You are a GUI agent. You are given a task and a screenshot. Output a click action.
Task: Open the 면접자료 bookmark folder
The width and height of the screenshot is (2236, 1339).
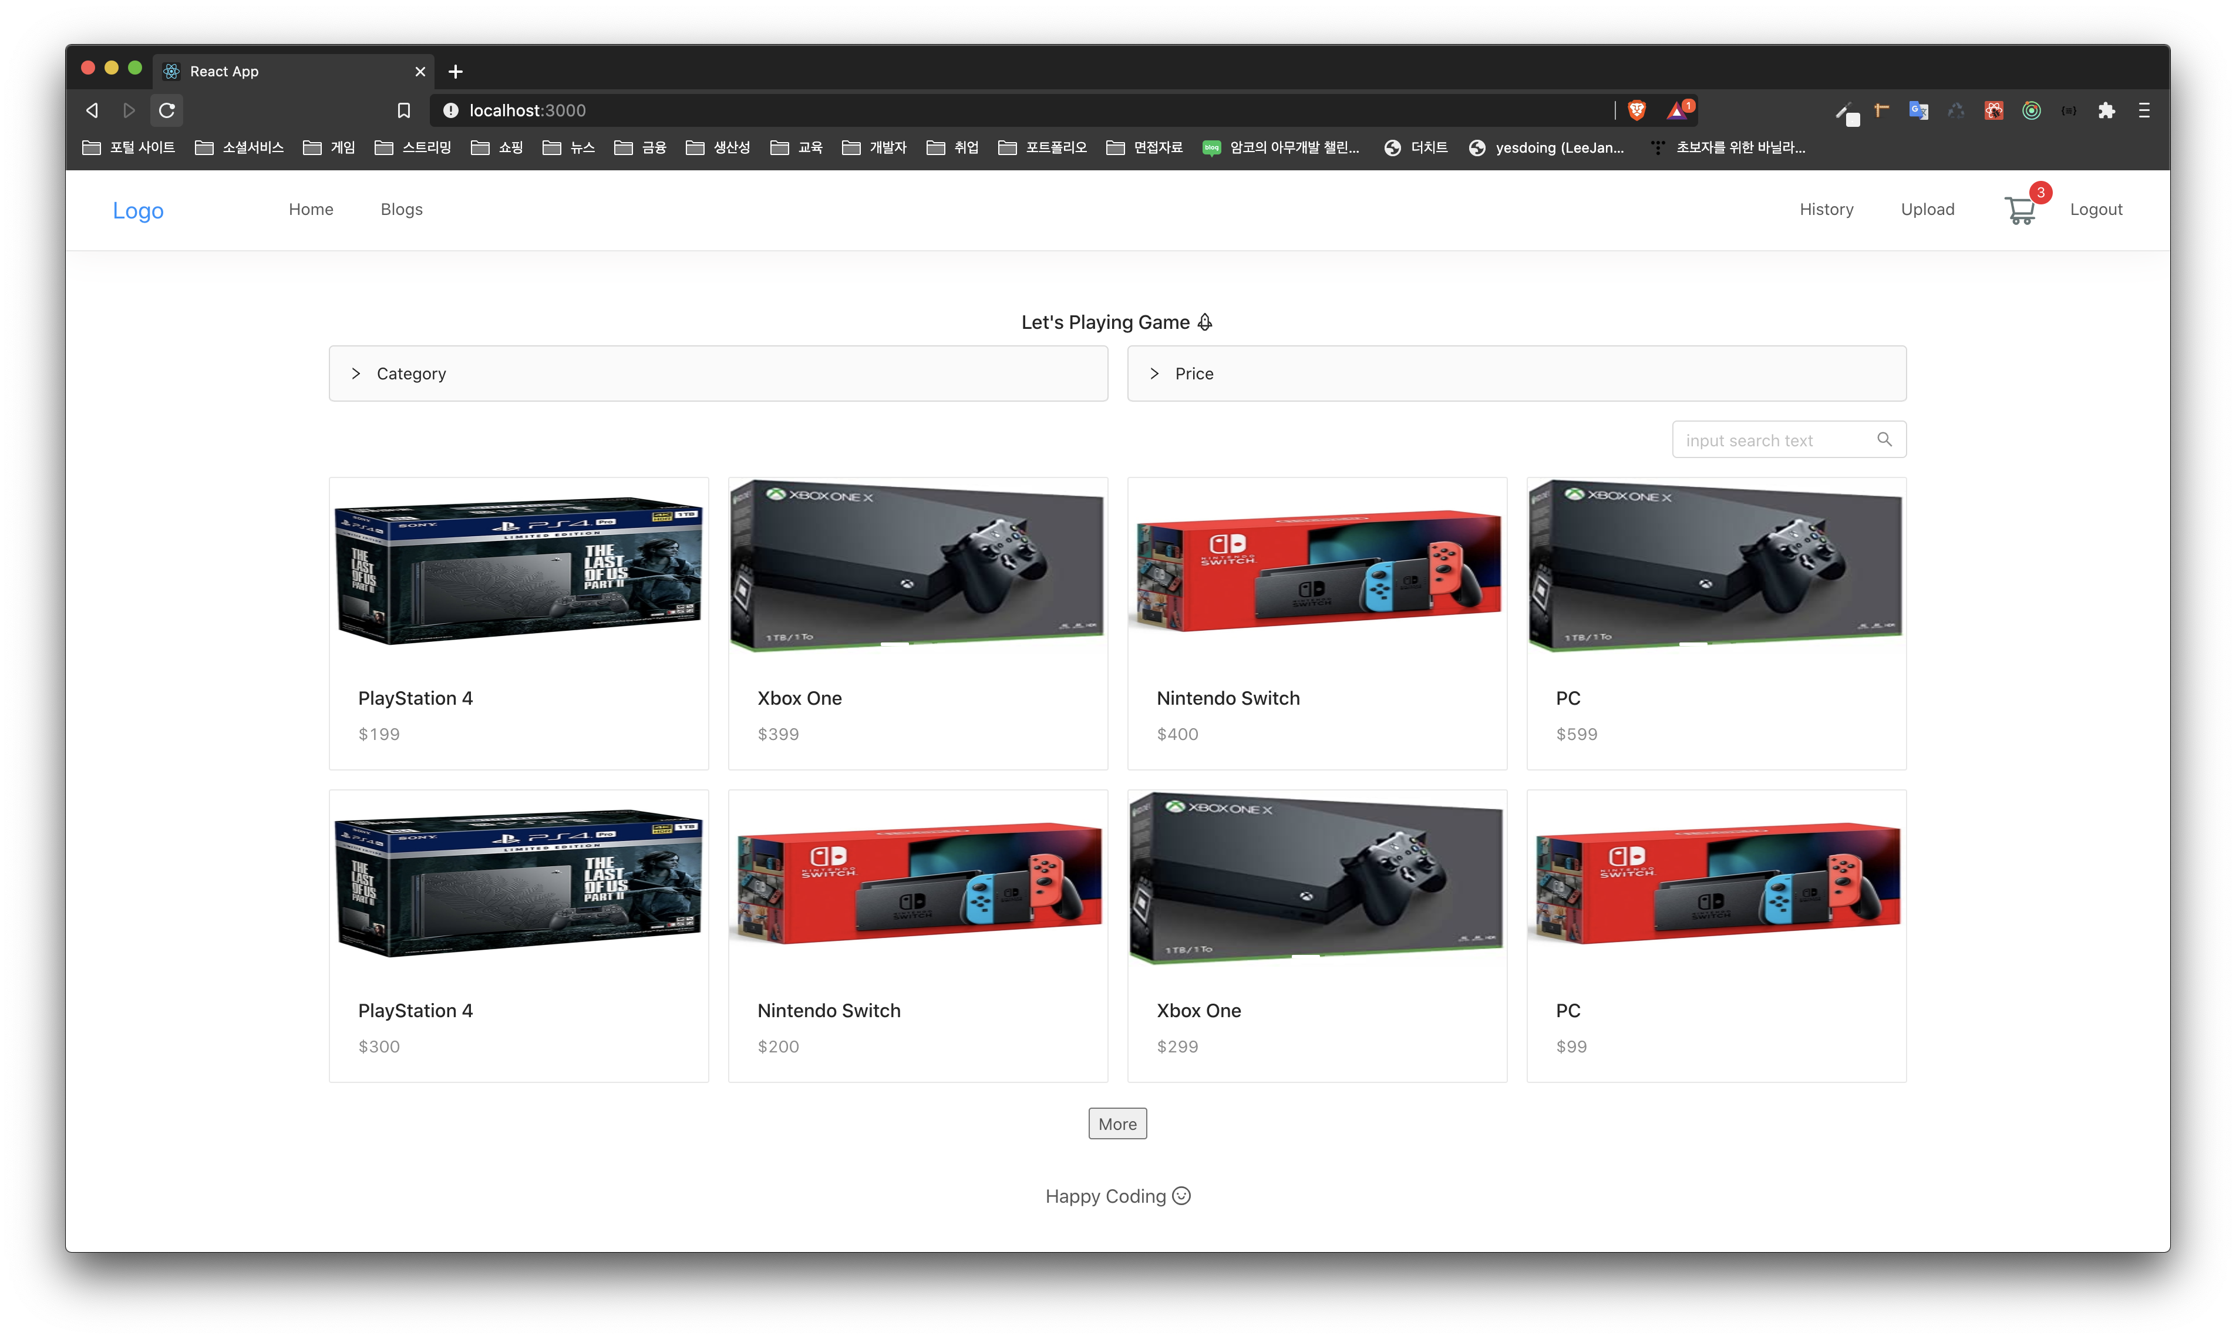tap(1144, 147)
